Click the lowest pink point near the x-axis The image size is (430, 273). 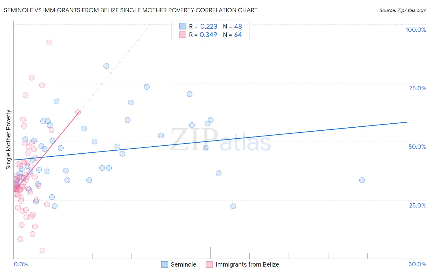point(43,251)
